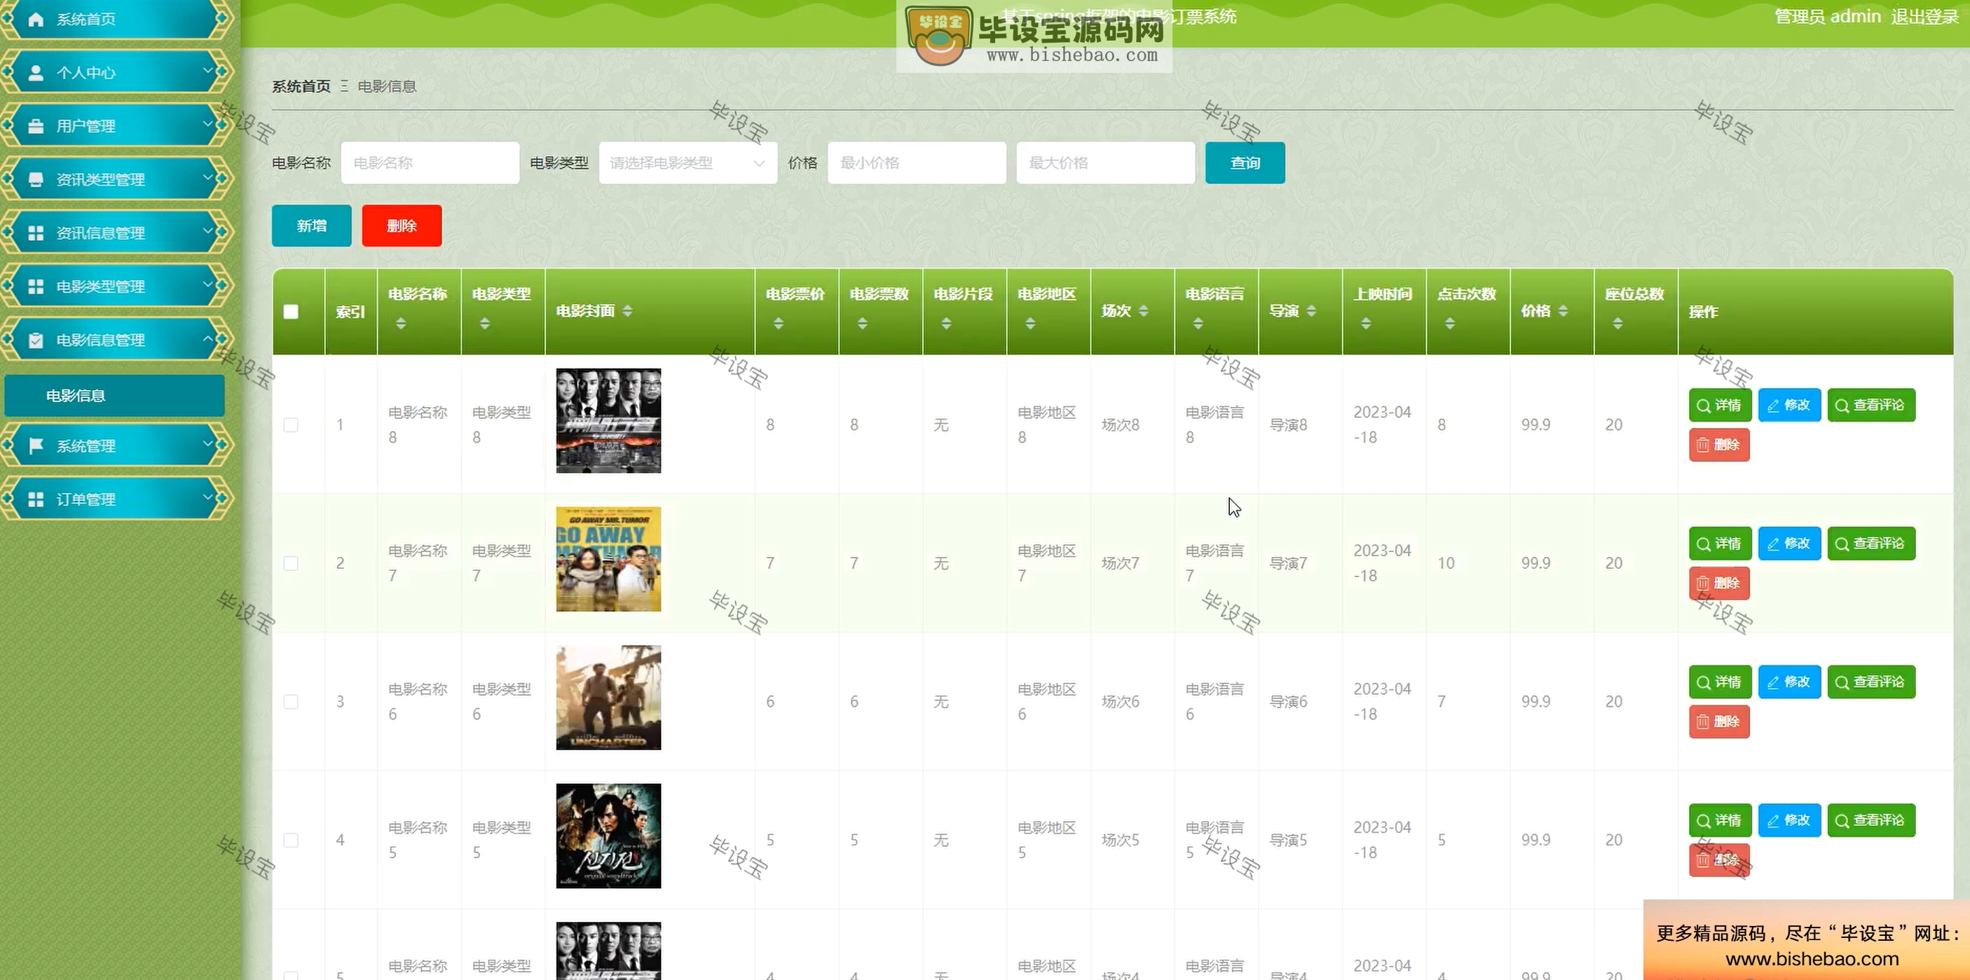Expand the 资讯信息管理 menu chevron
The height and width of the screenshot is (980, 1970).
point(207,231)
